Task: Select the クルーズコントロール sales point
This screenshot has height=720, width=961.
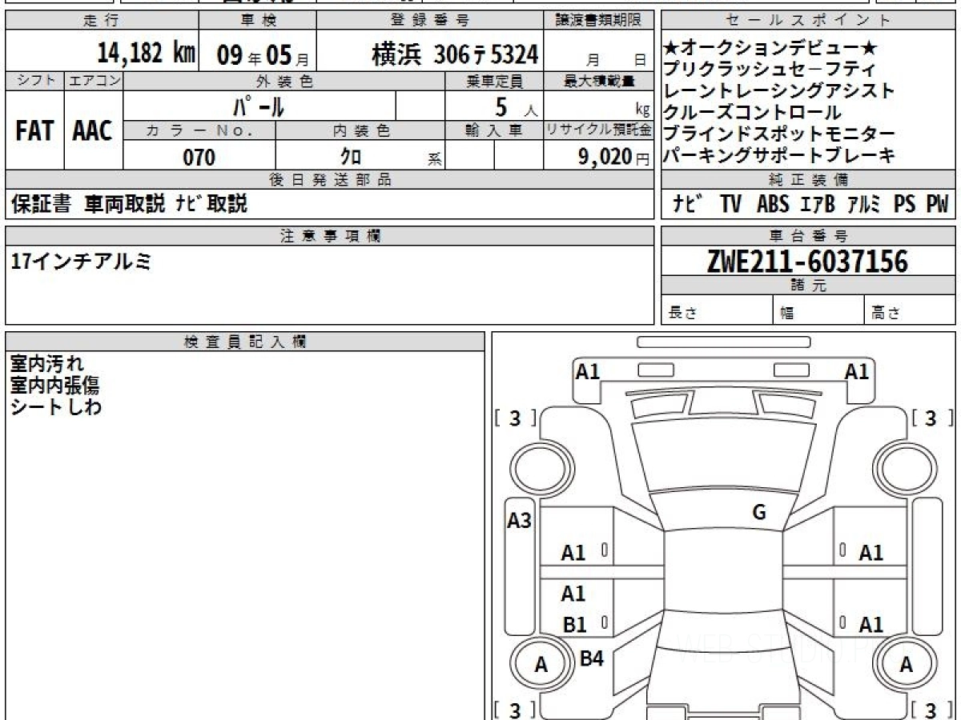Action: [x=753, y=113]
